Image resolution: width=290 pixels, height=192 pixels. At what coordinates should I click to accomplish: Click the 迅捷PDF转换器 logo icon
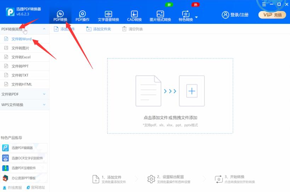10,12
